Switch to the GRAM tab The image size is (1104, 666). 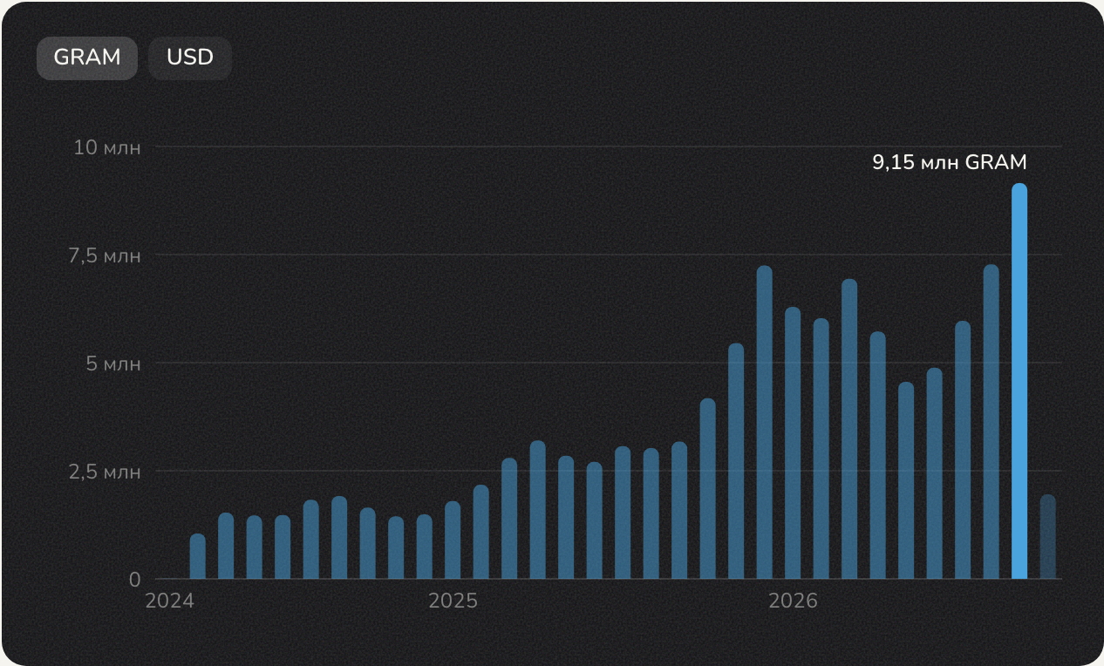[87, 58]
